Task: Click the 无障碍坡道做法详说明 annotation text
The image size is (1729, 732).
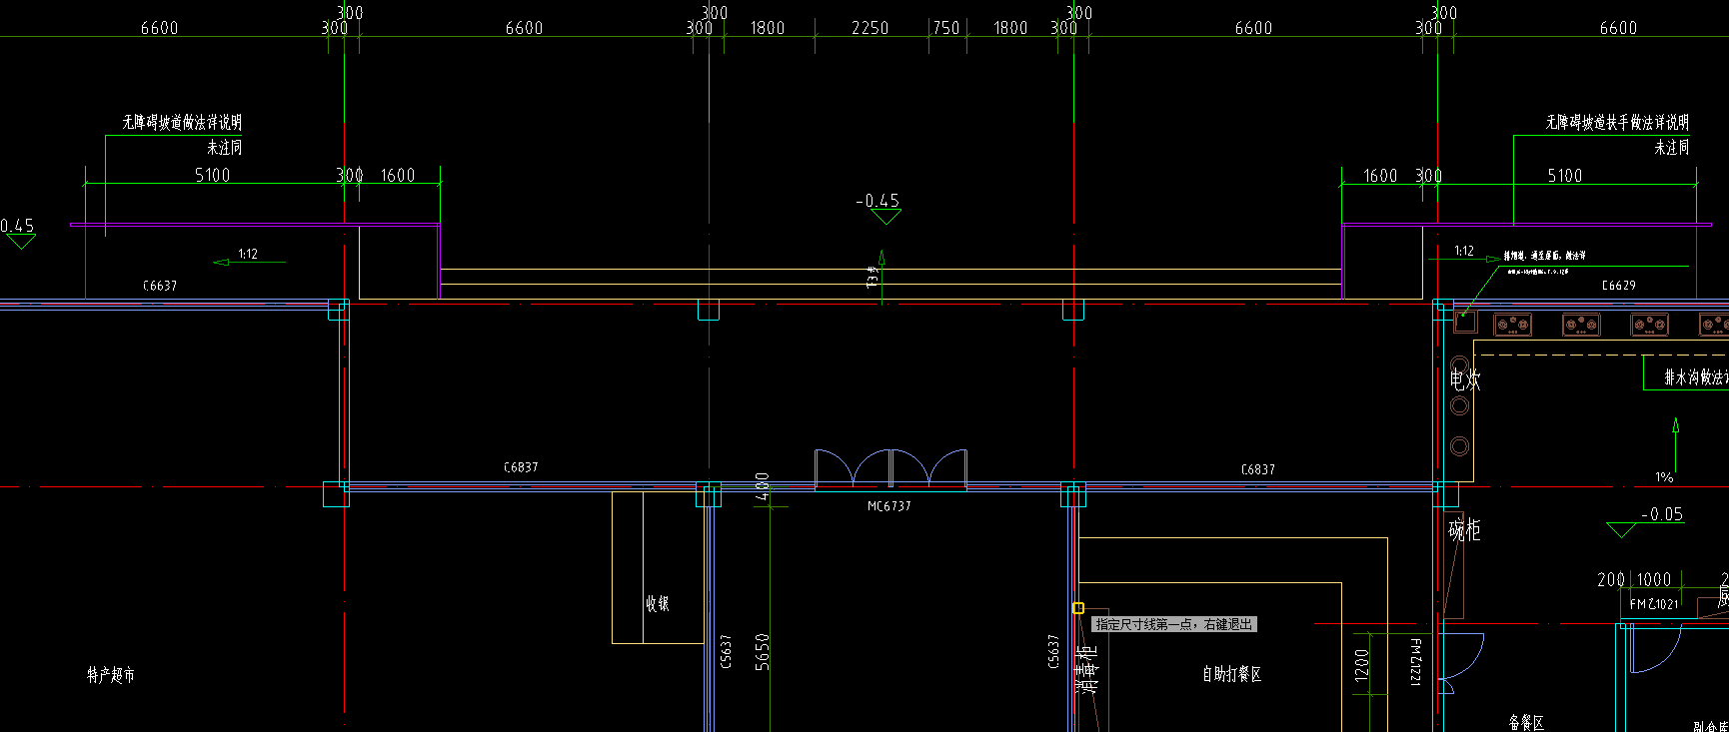Action: pyautogui.click(x=182, y=122)
